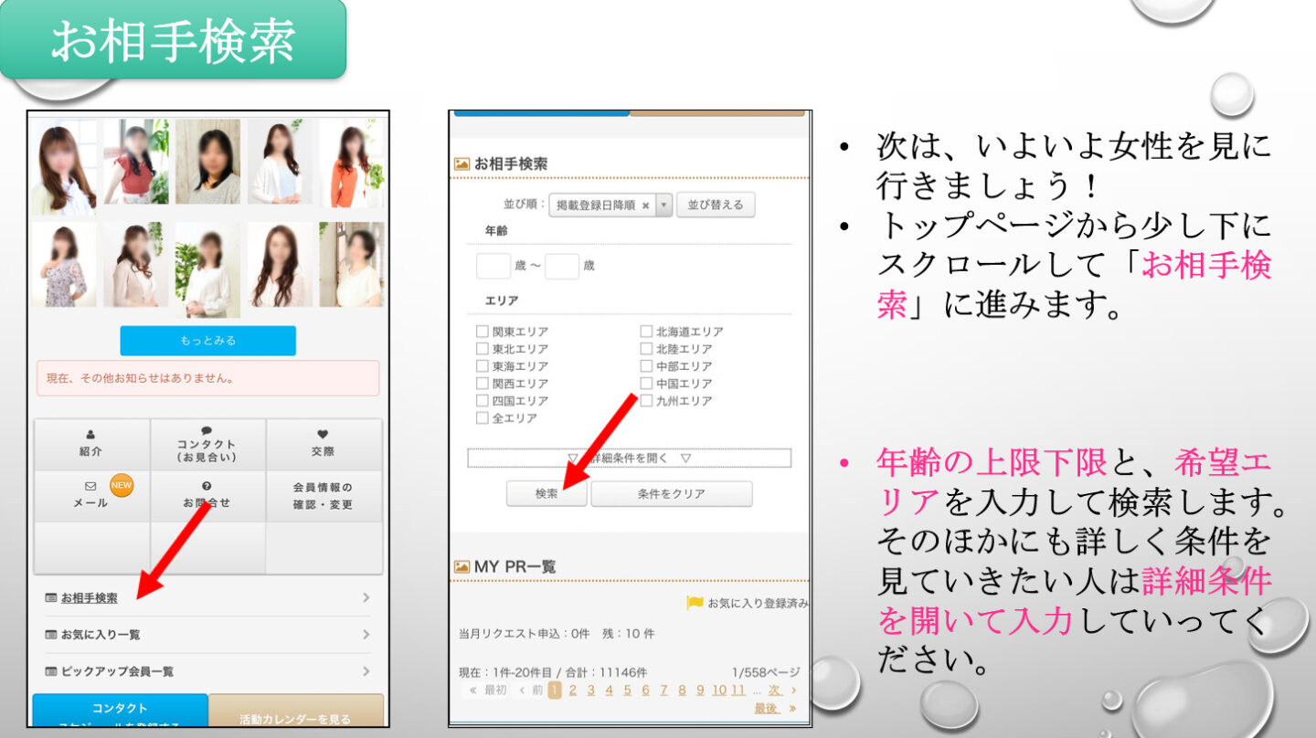Click the heart icon above 交際
Image resolution: width=1316 pixels, height=738 pixels.
(323, 434)
